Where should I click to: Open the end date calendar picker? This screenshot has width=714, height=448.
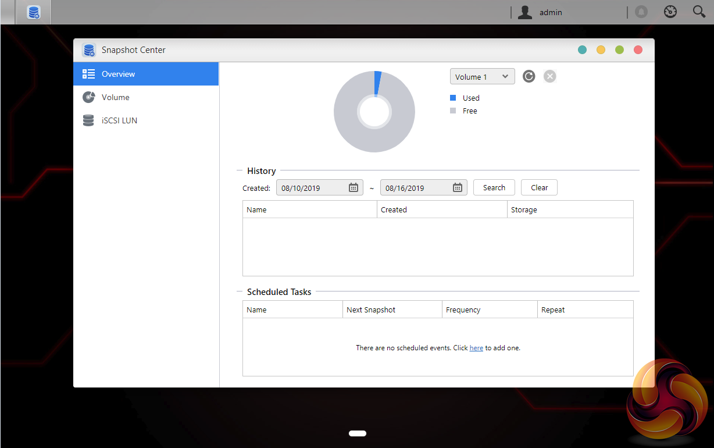[x=458, y=188]
